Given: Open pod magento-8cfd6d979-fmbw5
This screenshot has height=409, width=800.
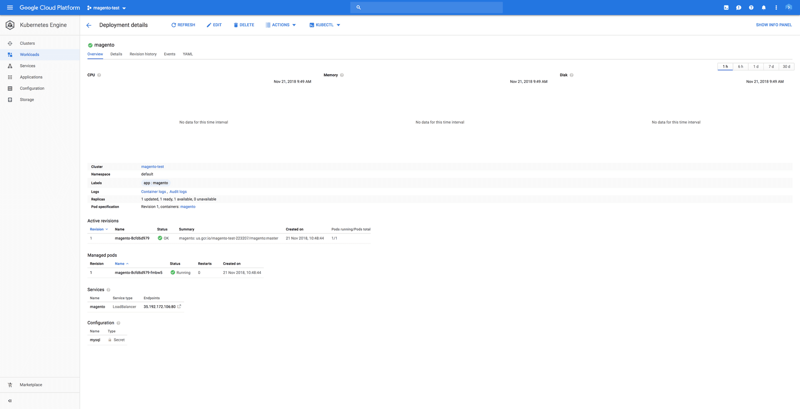Looking at the screenshot, I should click(x=139, y=273).
